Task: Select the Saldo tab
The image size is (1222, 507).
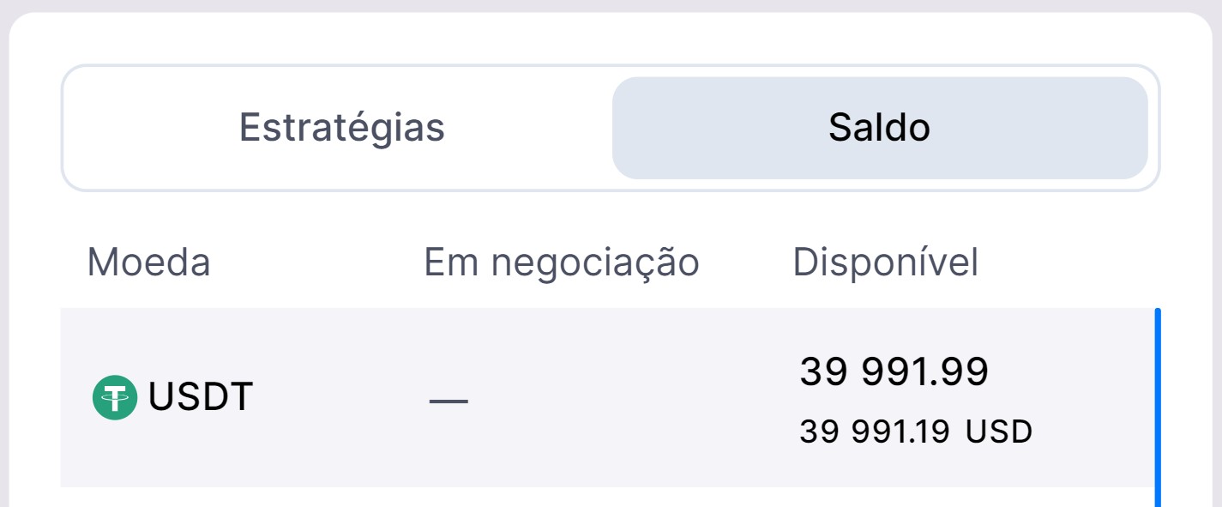Action: [x=879, y=128]
